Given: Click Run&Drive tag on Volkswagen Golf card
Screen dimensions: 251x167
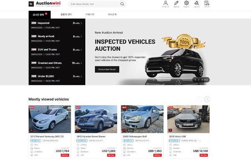Looking at the screenshot, I should tap(128, 141).
